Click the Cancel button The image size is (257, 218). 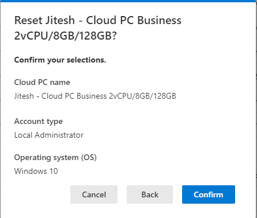pyautogui.click(x=94, y=194)
